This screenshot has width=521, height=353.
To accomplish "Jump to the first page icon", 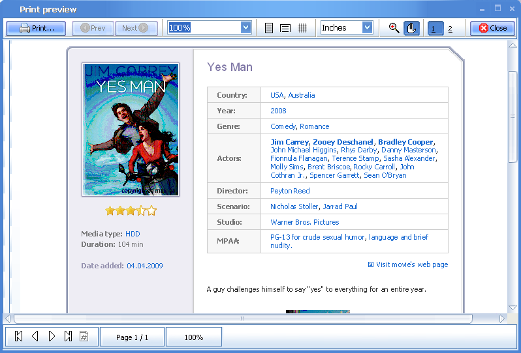I will [x=18, y=337].
